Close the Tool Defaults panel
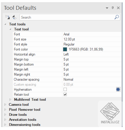Screen dimensions: 125x130 [118, 8]
